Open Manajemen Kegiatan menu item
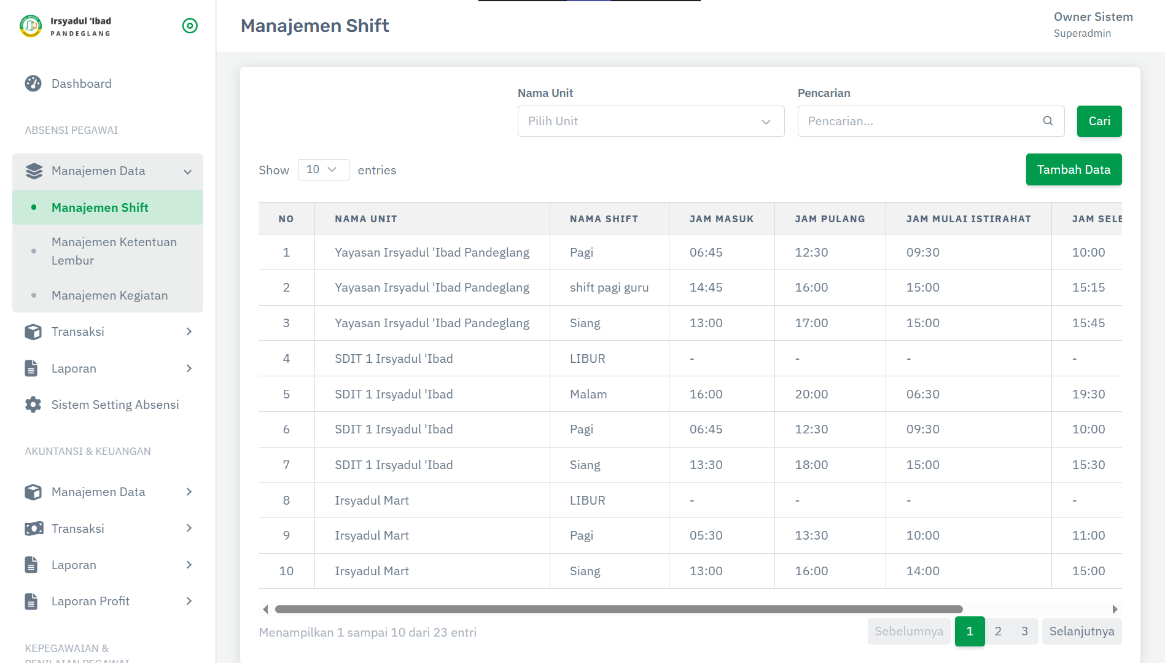 (x=107, y=295)
